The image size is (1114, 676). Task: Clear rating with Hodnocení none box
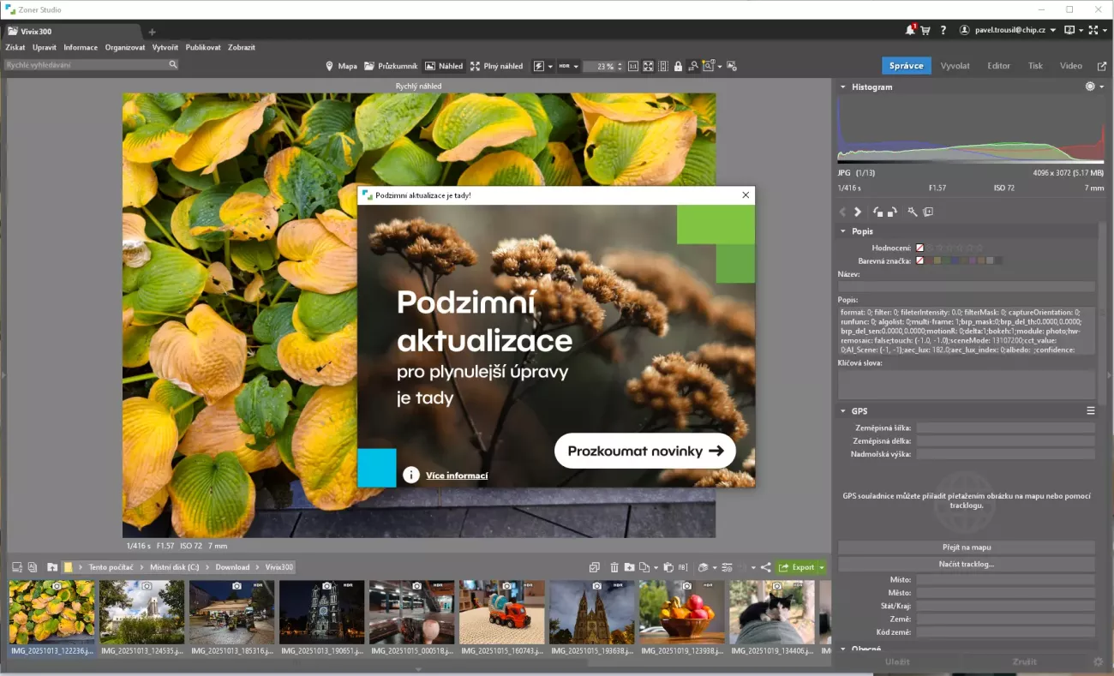pyautogui.click(x=920, y=248)
